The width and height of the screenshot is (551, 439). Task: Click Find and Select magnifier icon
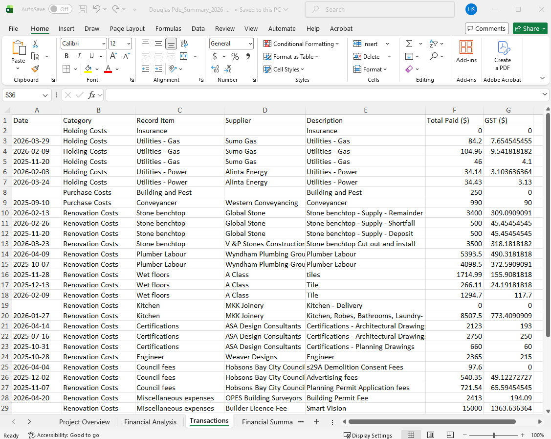tap(434, 56)
